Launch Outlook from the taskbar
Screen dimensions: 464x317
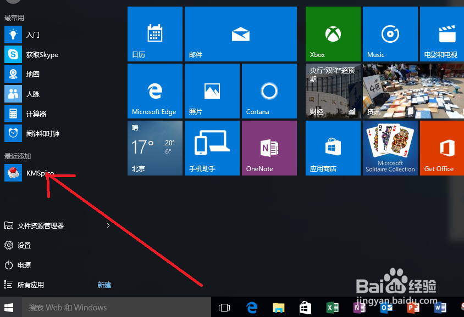click(x=386, y=308)
